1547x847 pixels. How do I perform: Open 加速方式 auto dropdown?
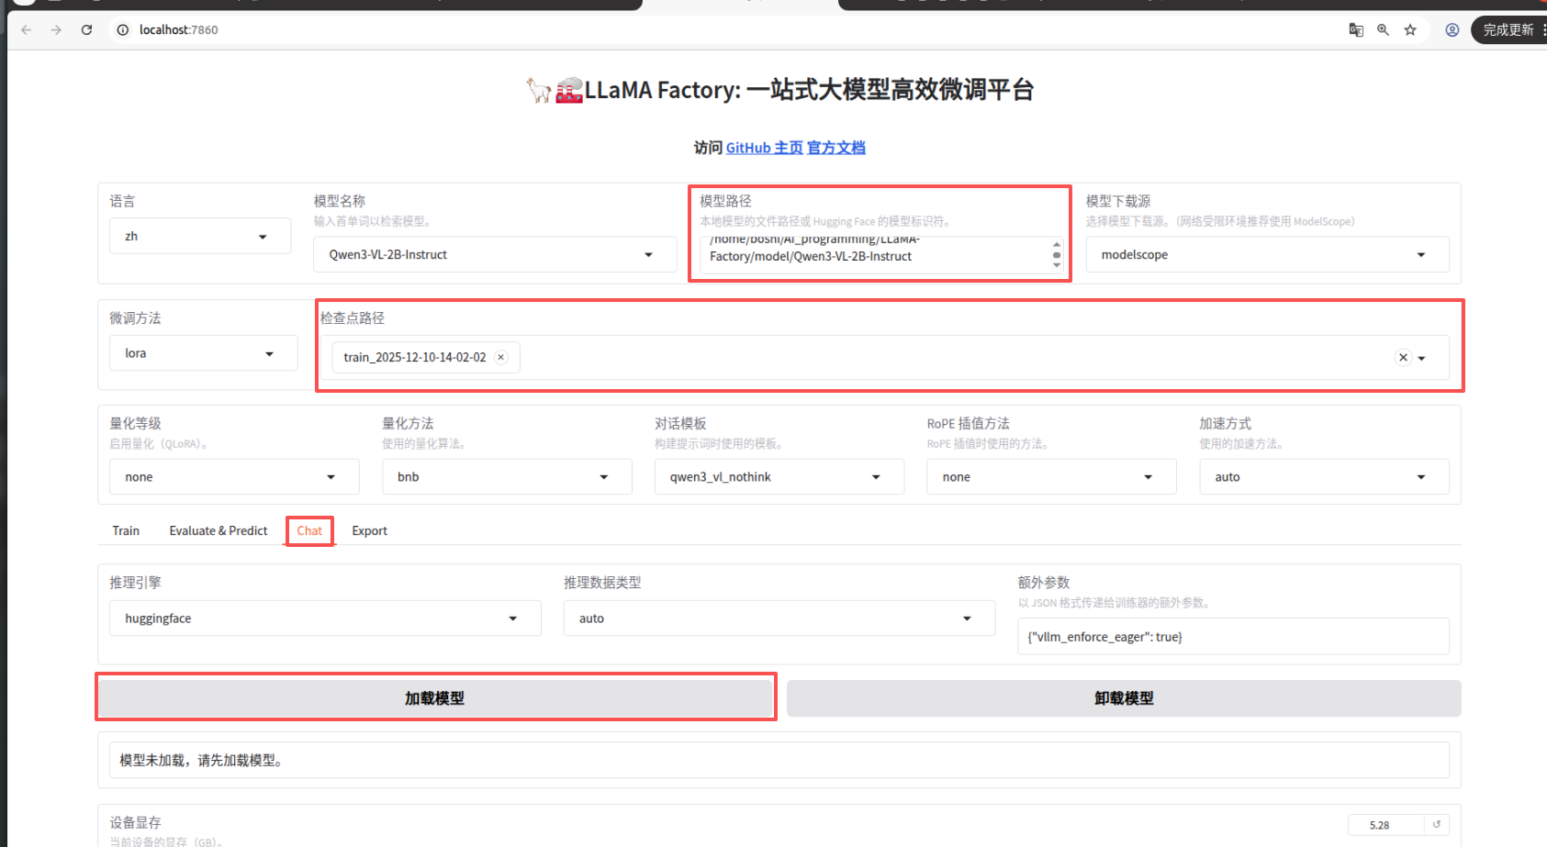(1324, 477)
